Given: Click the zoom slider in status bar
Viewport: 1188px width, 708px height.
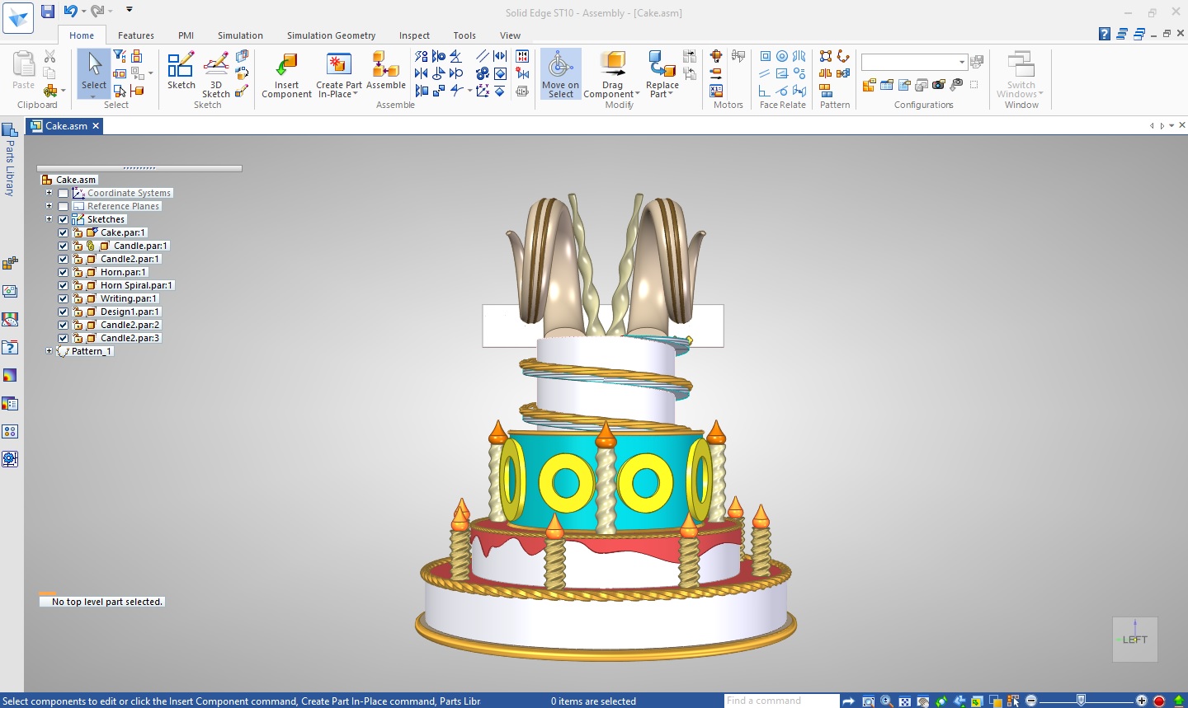Looking at the screenshot, I should [x=1081, y=701].
